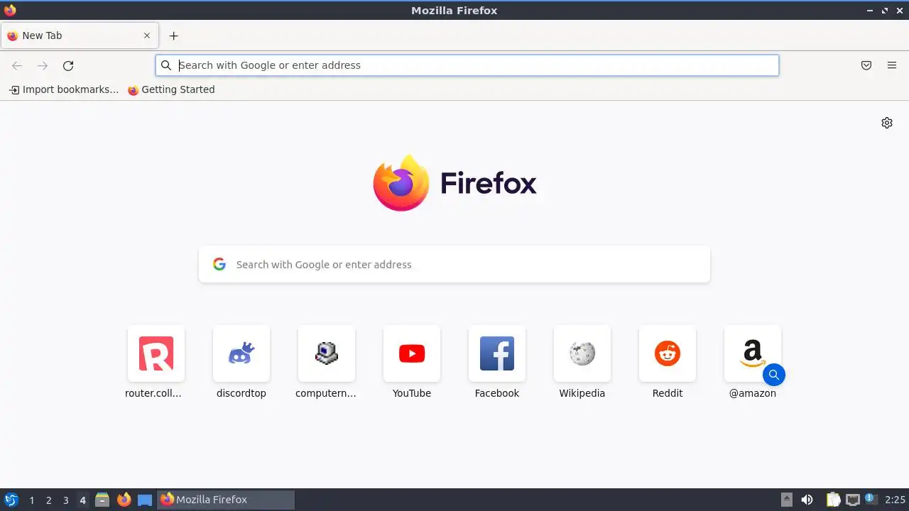
Task: Select the New Tab tab
Action: pyautogui.click(x=80, y=35)
